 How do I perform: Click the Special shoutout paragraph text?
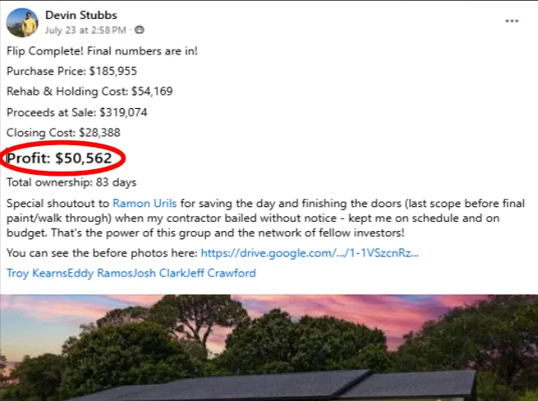click(x=265, y=218)
